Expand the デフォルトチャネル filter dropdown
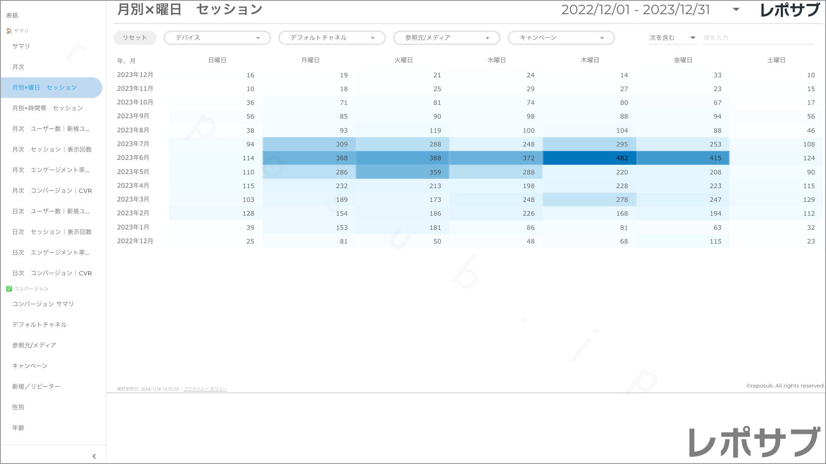 pyautogui.click(x=332, y=38)
